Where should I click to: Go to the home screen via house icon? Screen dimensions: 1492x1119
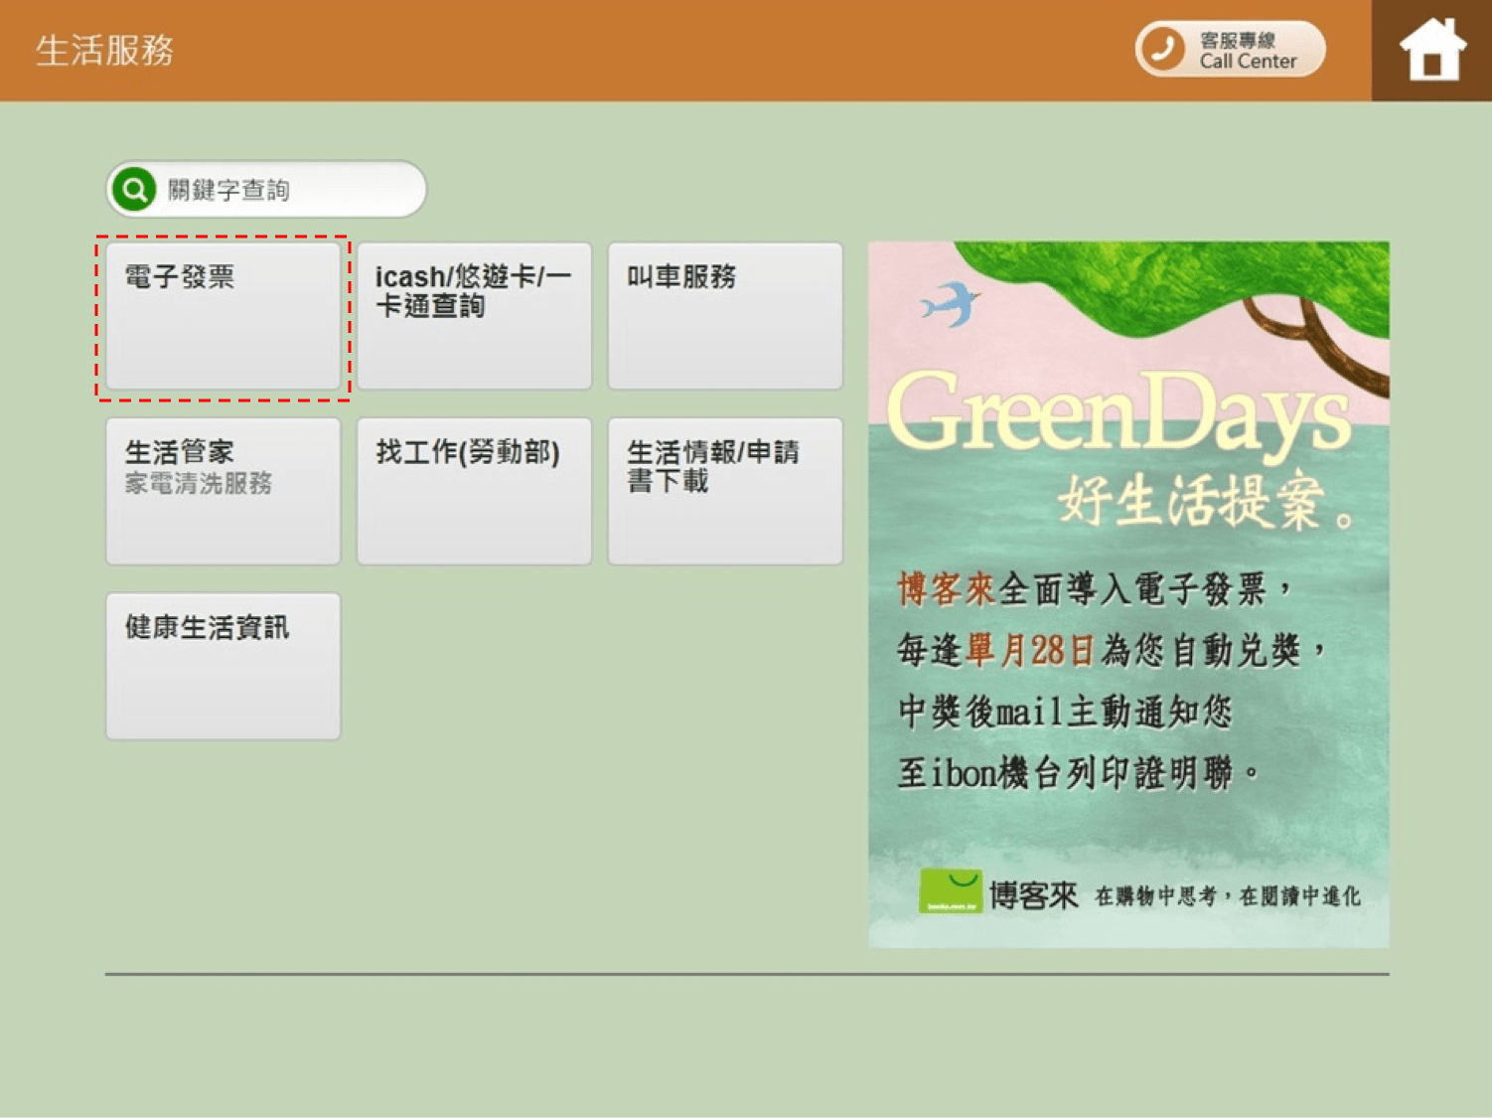coord(1431,50)
